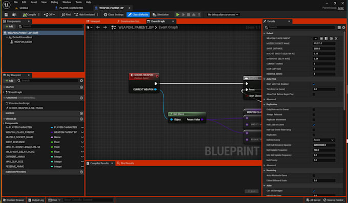Switch to the Find Results tab
This screenshot has width=348, height=203.
125,163
